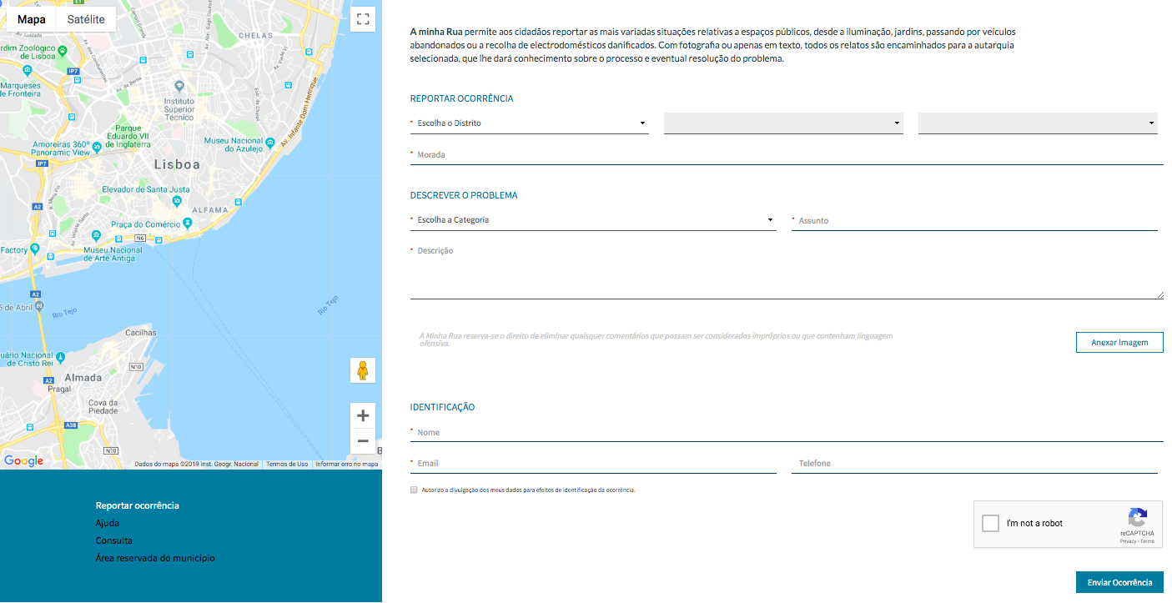Viewport: 1172px width, 603px height.
Task: Check the data disclosure authorization checkbox
Action: click(x=414, y=490)
